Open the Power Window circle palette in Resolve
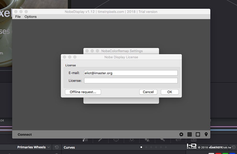The image size is (237, 154). click(116, 140)
